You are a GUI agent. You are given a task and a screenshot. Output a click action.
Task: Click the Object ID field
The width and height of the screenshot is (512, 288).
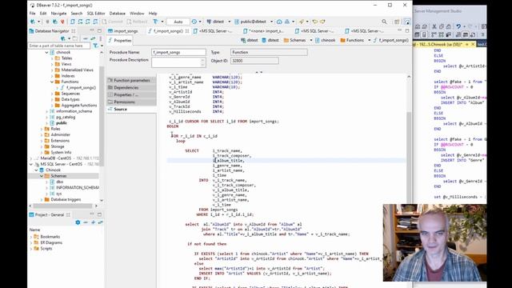[x=254, y=61]
